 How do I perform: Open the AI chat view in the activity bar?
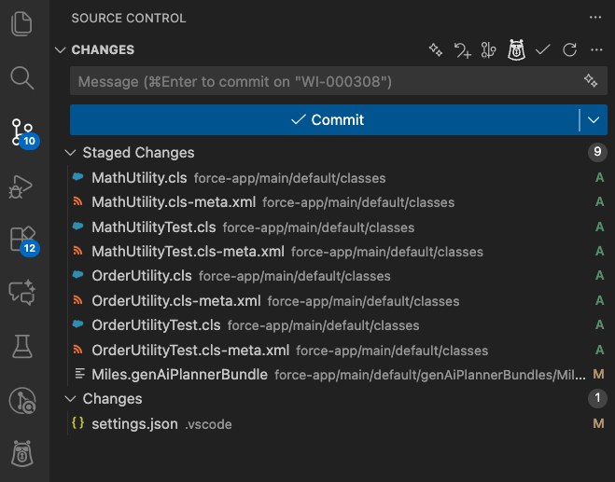(x=22, y=293)
